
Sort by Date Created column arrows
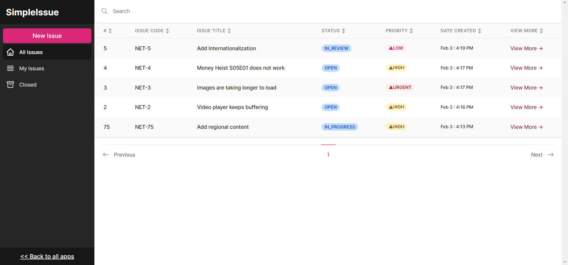480,31
